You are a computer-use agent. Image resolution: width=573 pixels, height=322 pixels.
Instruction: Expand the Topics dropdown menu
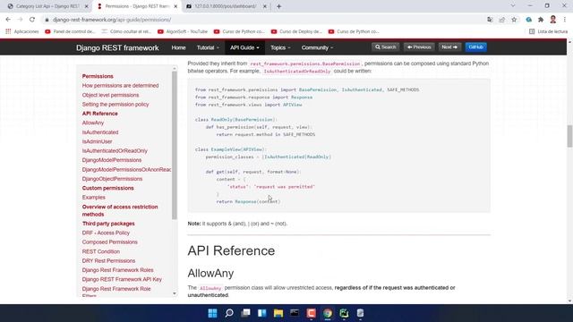[280, 47]
